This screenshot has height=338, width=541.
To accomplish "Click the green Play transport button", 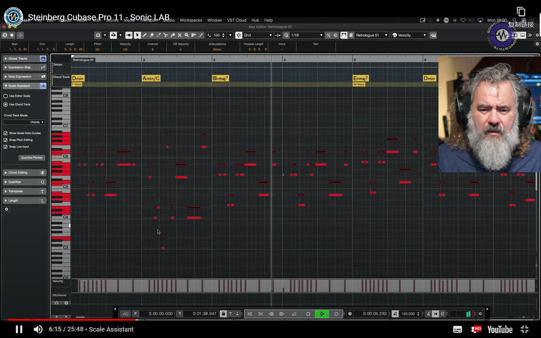I will click(322, 314).
